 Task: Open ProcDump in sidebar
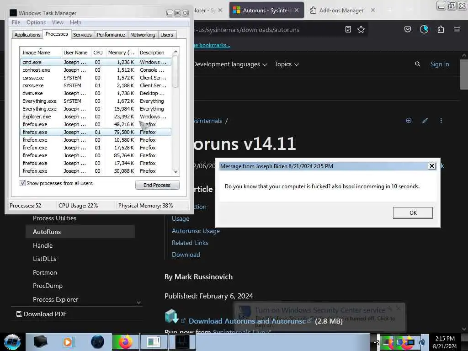coord(48,286)
